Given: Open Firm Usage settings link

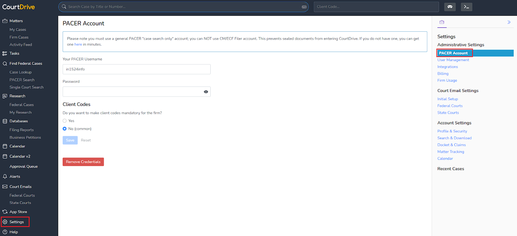Looking at the screenshot, I should coord(447,80).
